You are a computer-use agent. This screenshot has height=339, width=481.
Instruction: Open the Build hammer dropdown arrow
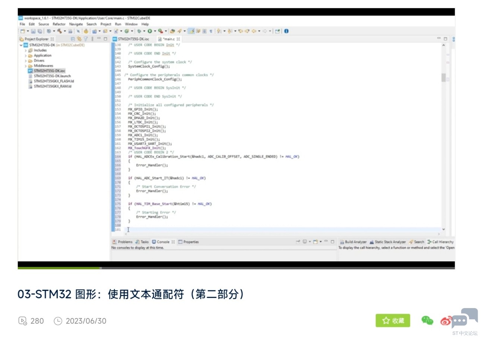click(64, 31)
